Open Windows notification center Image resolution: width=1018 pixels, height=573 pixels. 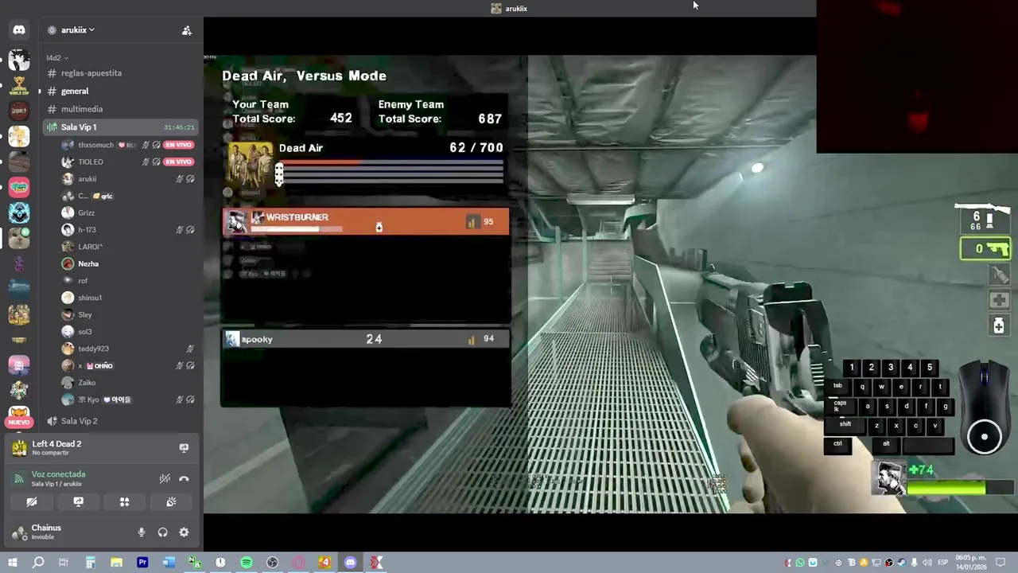(x=1001, y=563)
